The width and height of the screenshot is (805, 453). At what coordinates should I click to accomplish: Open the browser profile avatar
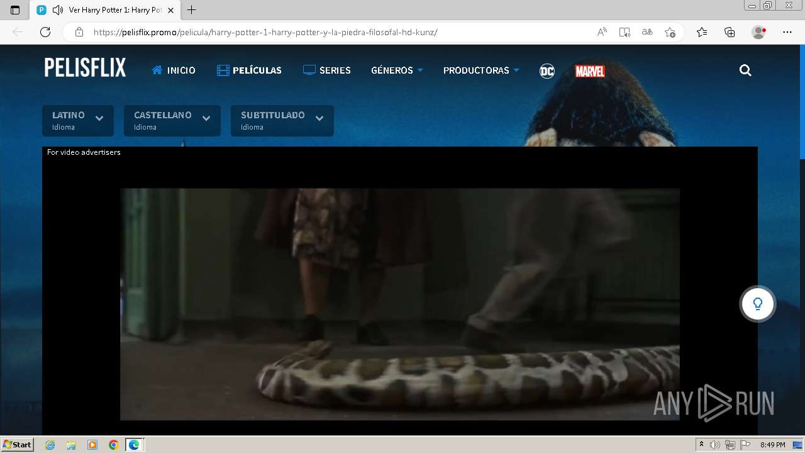[759, 32]
